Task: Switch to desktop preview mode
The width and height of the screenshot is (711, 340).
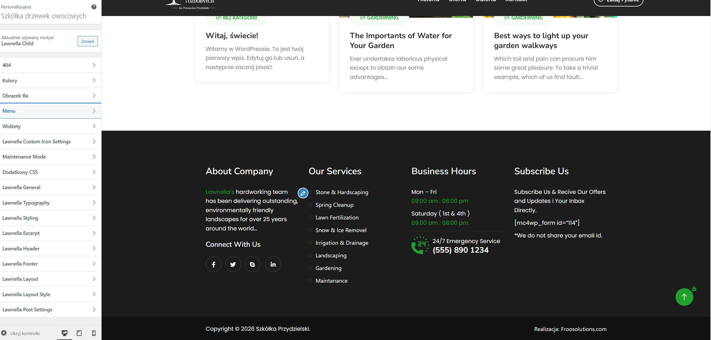Action: [64, 333]
